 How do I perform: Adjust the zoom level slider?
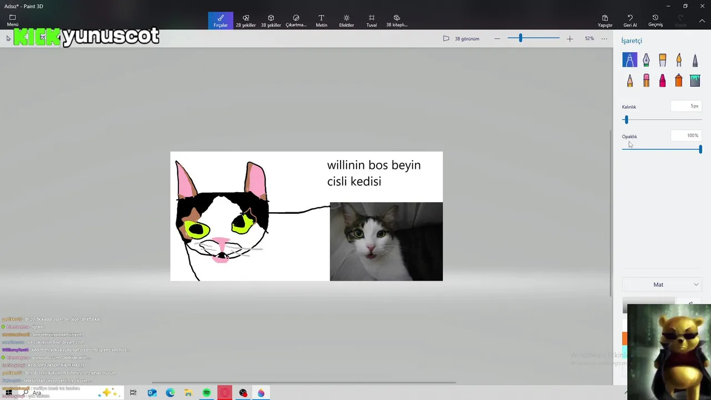(534, 38)
